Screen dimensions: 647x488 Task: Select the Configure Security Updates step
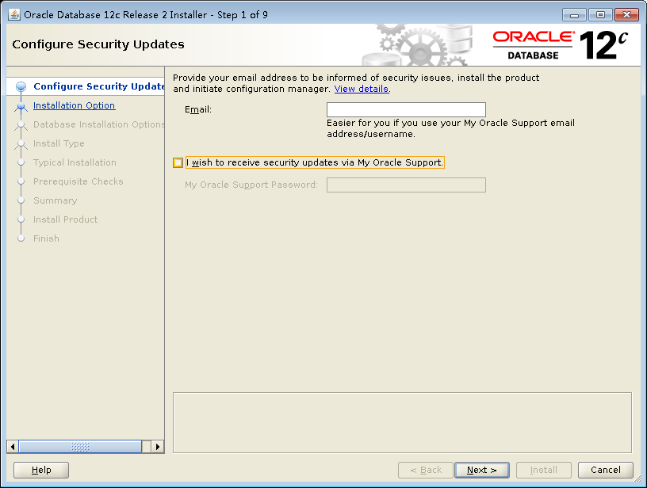99,86
